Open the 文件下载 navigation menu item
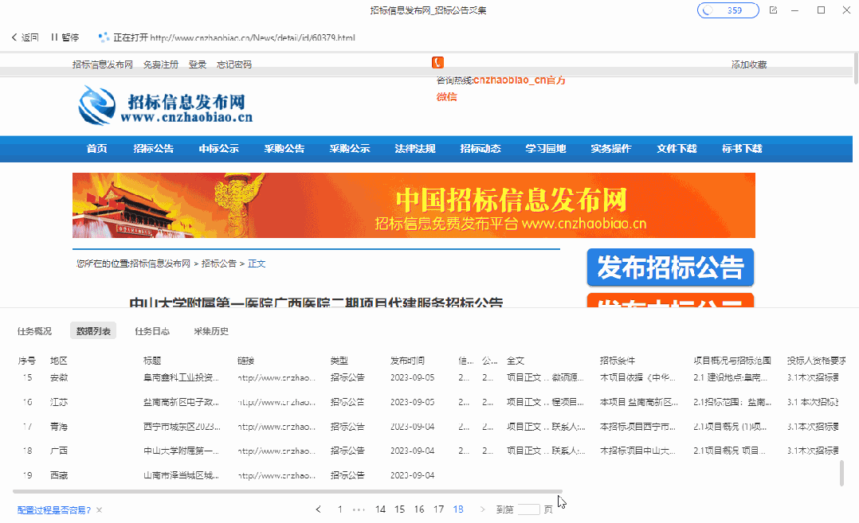859x523 pixels. pyautogui.click(x=676, y=149)
